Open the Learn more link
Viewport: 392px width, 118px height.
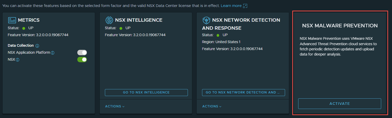231,6
